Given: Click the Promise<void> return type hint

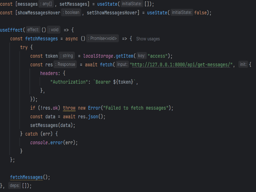Looking at the screenshot, I should coord(103,39).
